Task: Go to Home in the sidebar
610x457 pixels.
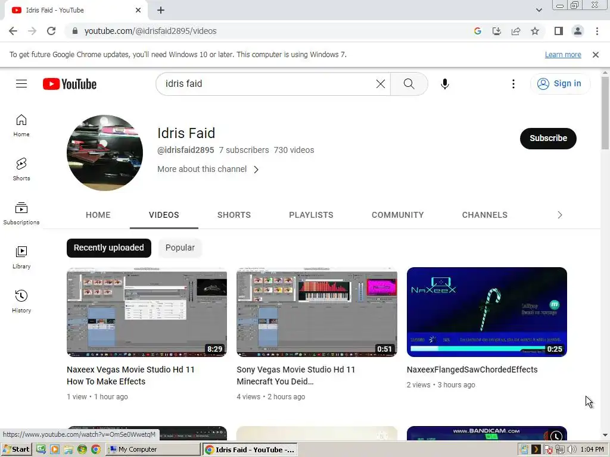Action: click(21, 126)
